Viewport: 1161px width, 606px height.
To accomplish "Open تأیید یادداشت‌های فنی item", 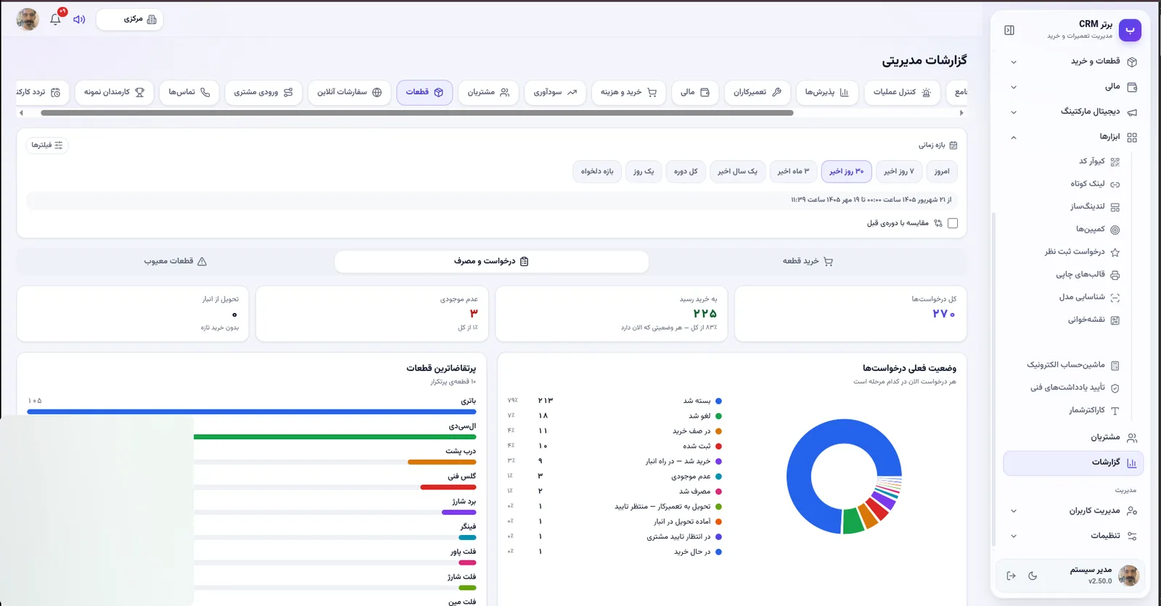I will pos(1074,388).
